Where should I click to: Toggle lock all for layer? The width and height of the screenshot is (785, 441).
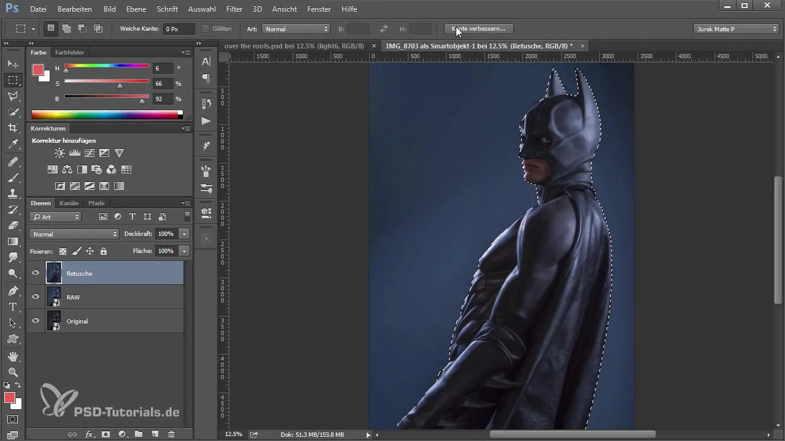[x=103, y=251]
